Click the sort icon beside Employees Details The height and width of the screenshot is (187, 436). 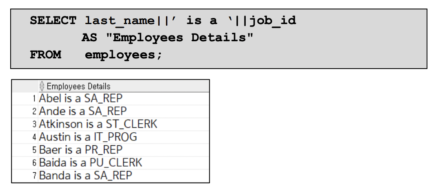[42, 86]
